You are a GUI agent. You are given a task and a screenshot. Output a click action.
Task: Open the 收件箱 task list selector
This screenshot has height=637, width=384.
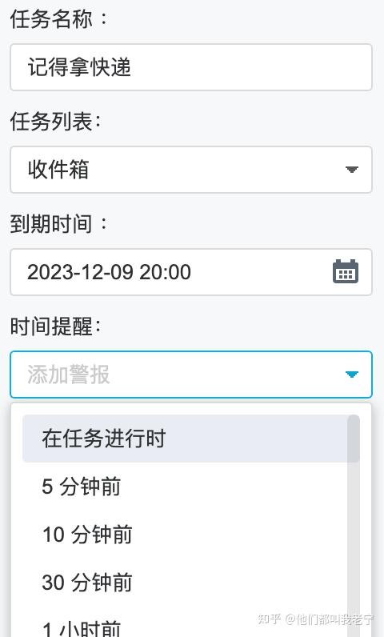coord(191,170)
